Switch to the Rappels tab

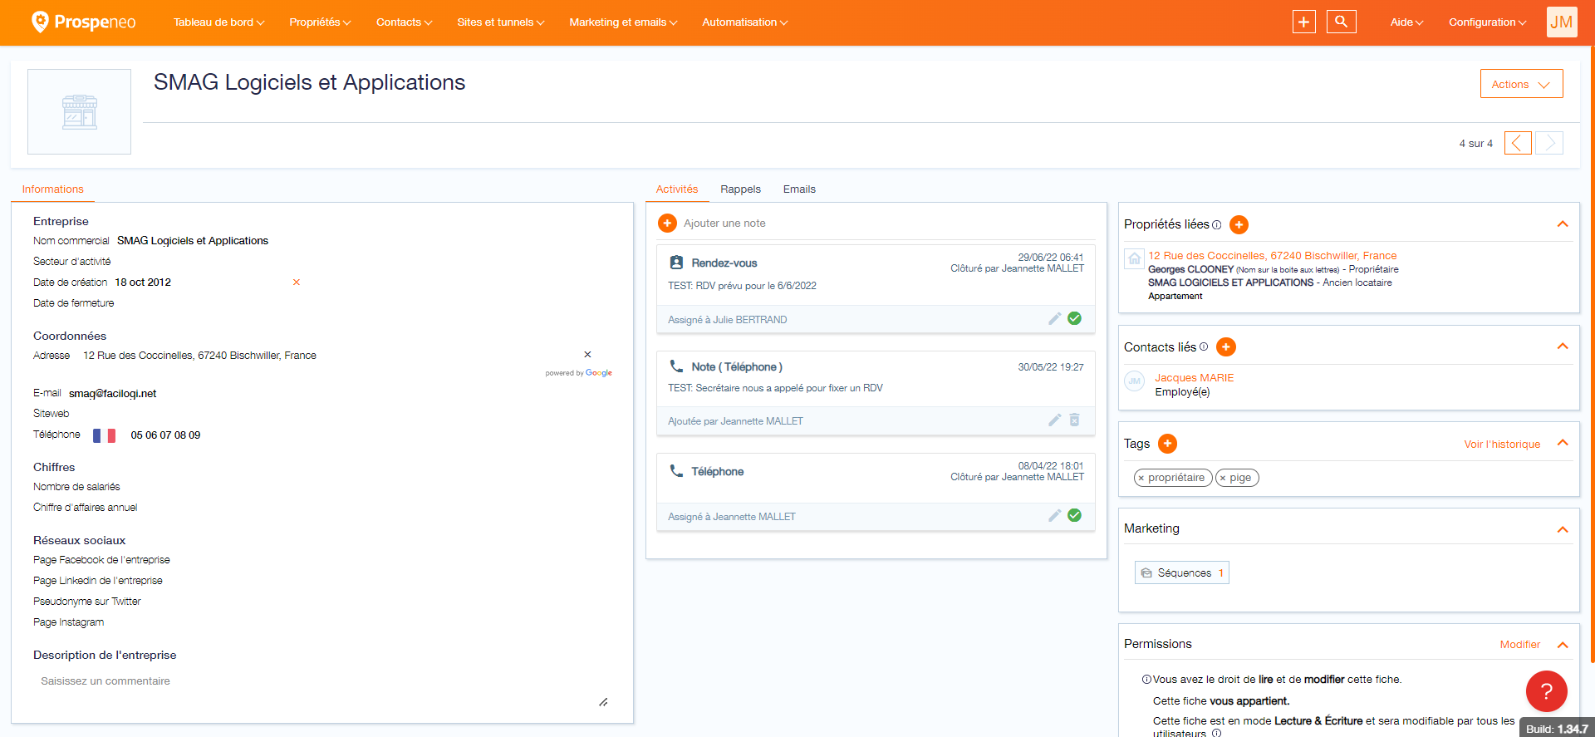740,189
